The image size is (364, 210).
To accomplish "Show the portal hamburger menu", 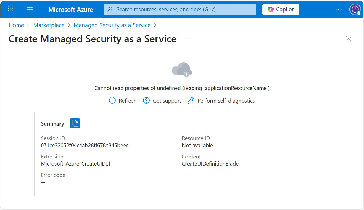I will (x=30, y=9).
